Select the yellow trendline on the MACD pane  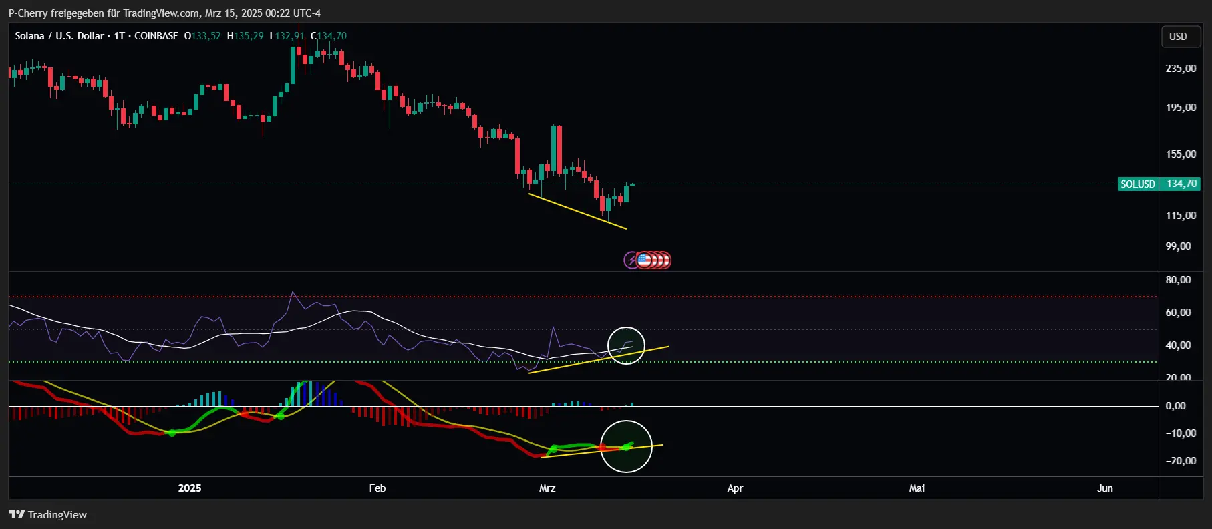[601, 451]
